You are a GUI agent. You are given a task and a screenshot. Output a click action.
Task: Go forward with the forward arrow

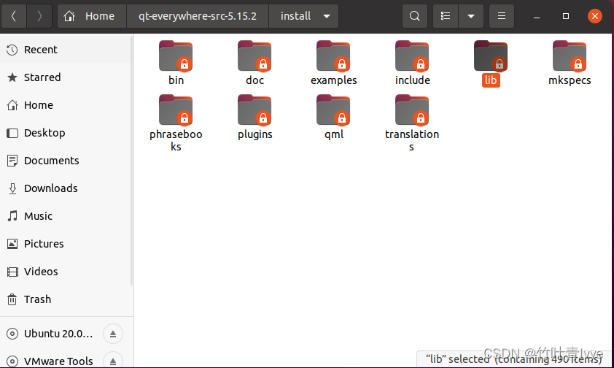pos(39,16)
